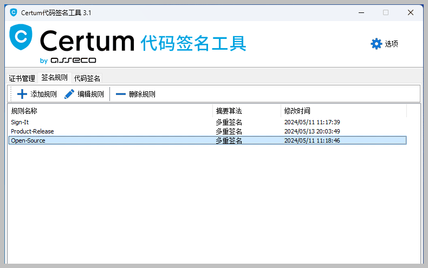
Task: Click the 选项 text link
Action: 391,44
